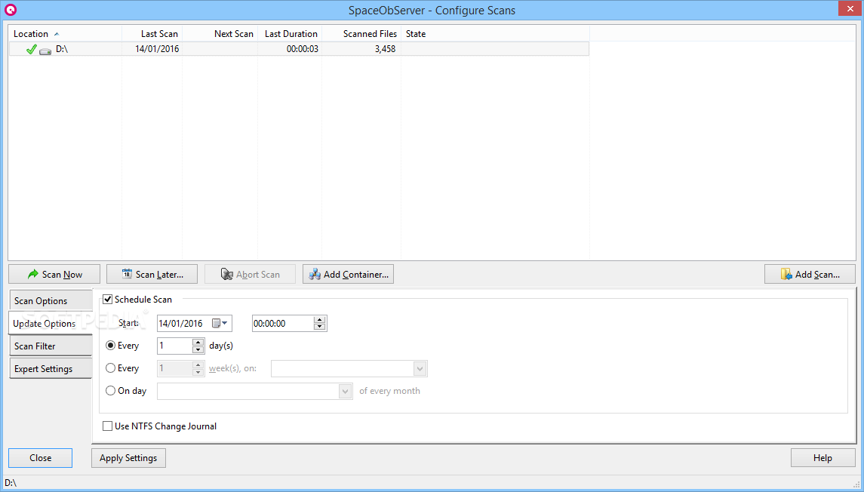Click the disabled Abort Scan button
The height and width of the screenshot is (492, 864).
coord(250,275)
